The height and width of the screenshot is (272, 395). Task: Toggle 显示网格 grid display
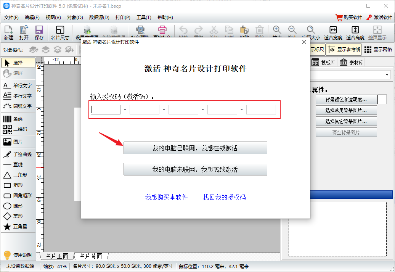click(x=378, y=50)
